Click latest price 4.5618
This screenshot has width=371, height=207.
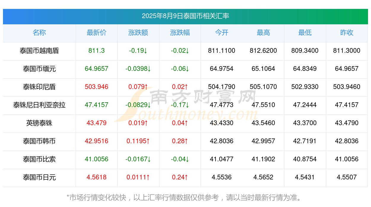coord(96,177)
